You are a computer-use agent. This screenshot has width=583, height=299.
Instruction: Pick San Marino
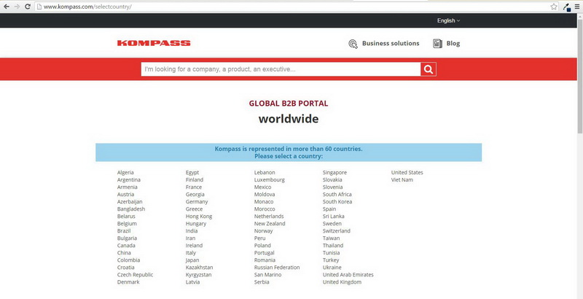267,275
